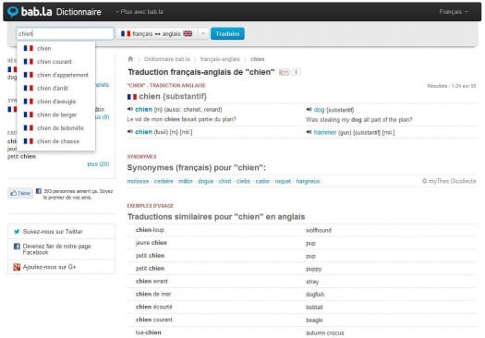Select suggestion 'chien d'arrêt'
The width and height of the screenshot is (485, 338).
coord(56,89)
